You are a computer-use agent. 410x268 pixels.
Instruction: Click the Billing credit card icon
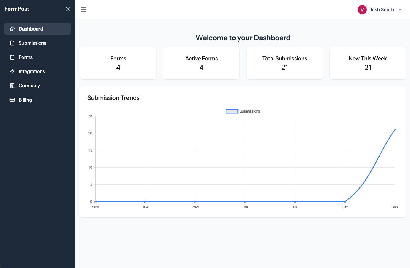click(x=12, y=100)
